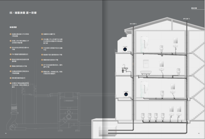Viewport: 205px width, 139px height.
Task: Click the 解决方案 label at the top right
Action: click(x=194, y=8)
